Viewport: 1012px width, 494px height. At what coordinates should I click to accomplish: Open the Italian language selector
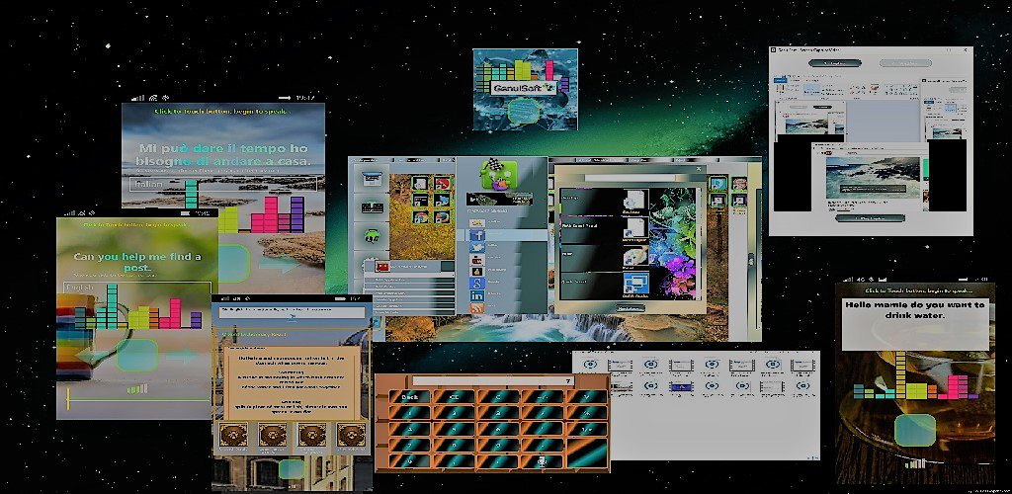[223, 185]
